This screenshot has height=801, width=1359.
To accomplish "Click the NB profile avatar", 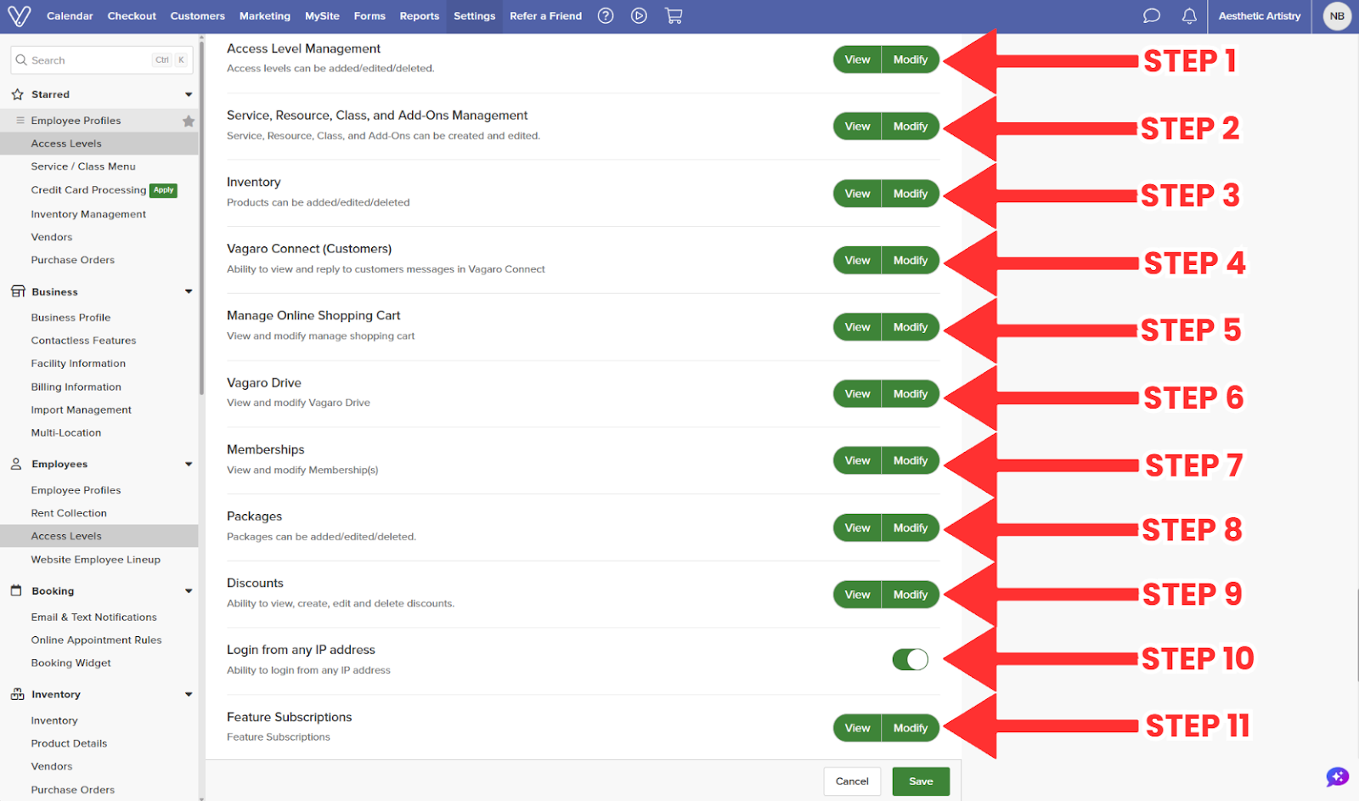I will tap(1337, 16).
